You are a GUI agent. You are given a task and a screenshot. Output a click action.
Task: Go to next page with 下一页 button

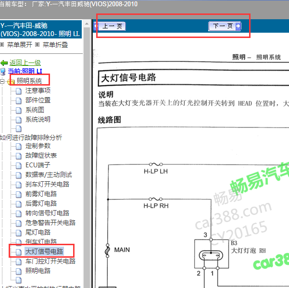[x=225, y=26]
